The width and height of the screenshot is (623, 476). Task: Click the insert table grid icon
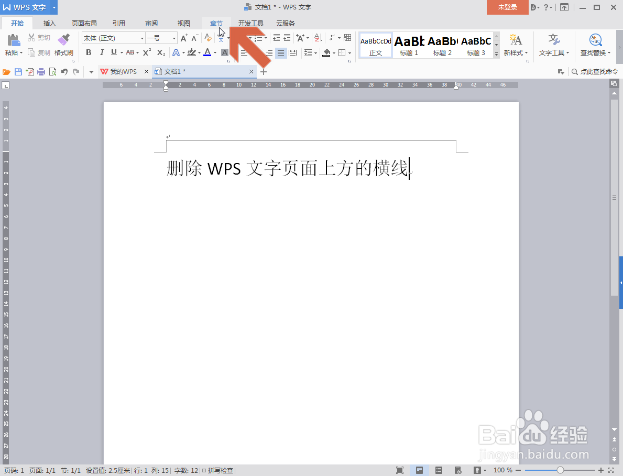[347, 38]
